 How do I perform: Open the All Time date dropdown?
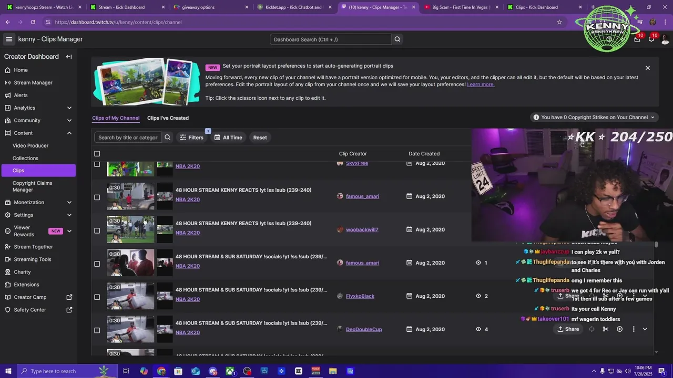point(228,138)
